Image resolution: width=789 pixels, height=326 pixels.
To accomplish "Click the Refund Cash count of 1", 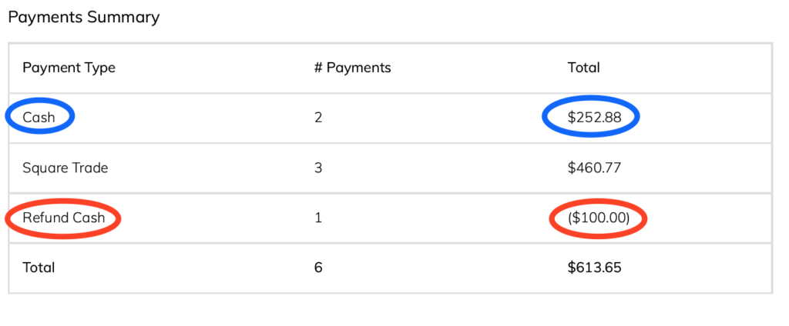I will click(317, 218).
